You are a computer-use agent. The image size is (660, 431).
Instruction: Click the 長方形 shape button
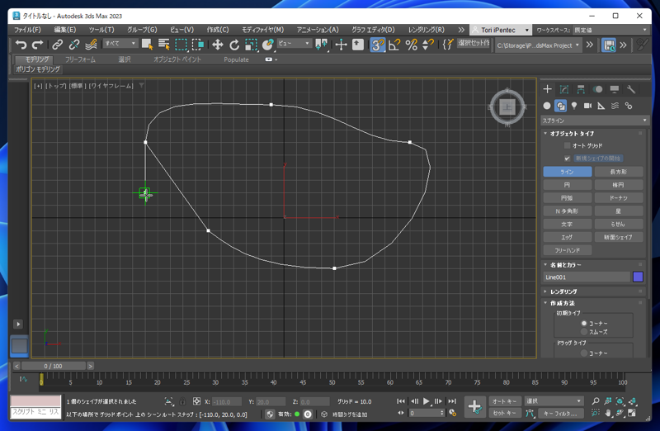[619, 172]
